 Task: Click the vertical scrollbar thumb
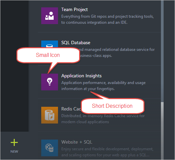pos(162,131)
